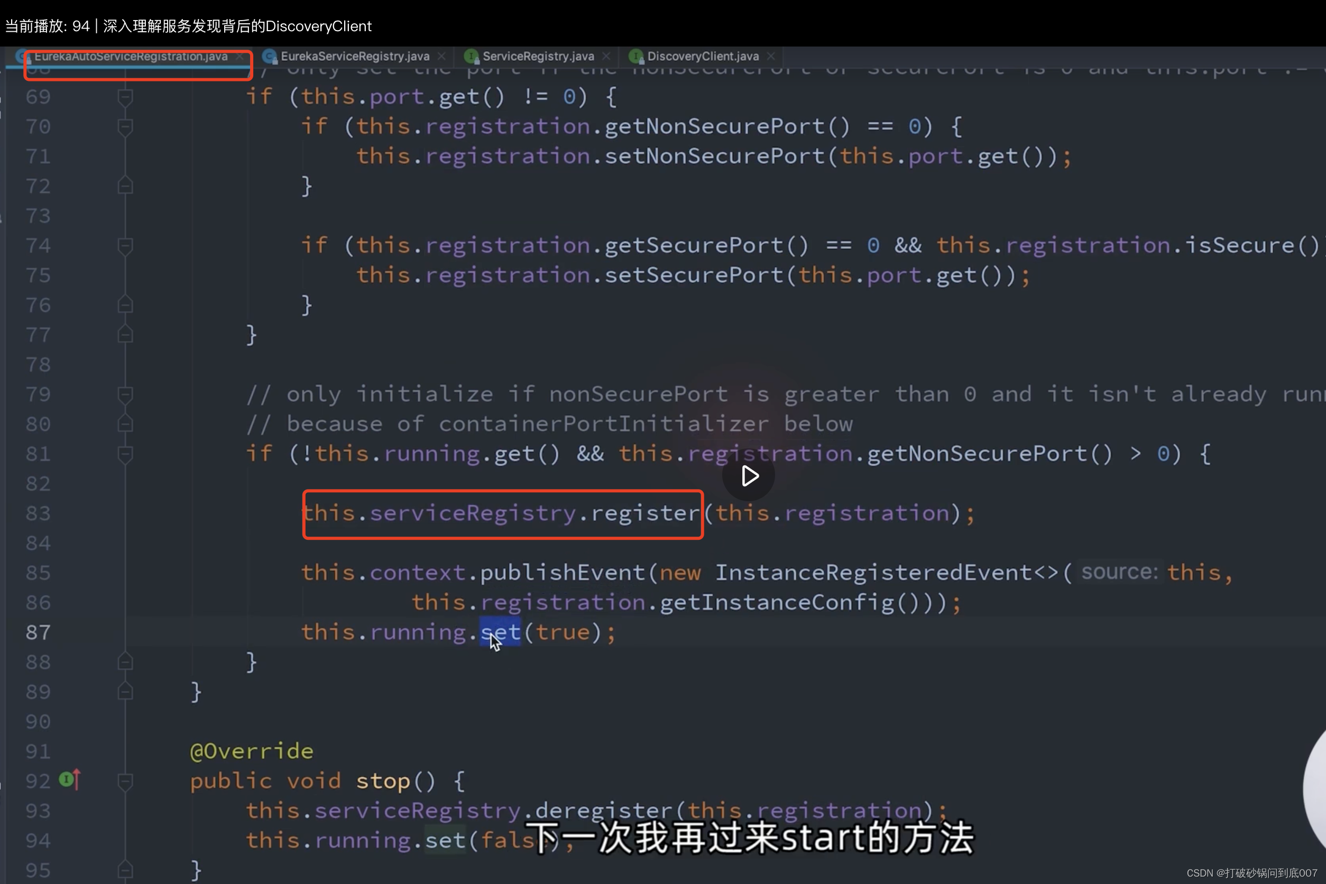
Task: Click the implements-method gutter icon on line 92
Action: pos(70,780)
